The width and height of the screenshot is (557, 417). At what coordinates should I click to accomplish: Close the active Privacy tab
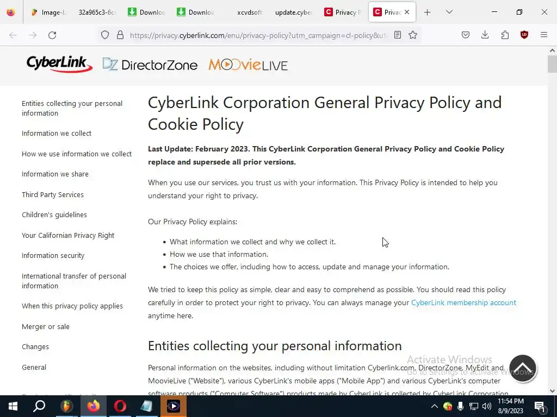coord(407,12)
